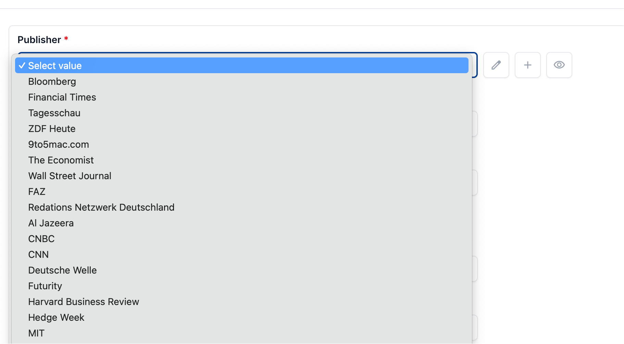The height and width of the screenshot is (344, 624).
Task: Select The Economist option
Action: (x=241, y=160)
